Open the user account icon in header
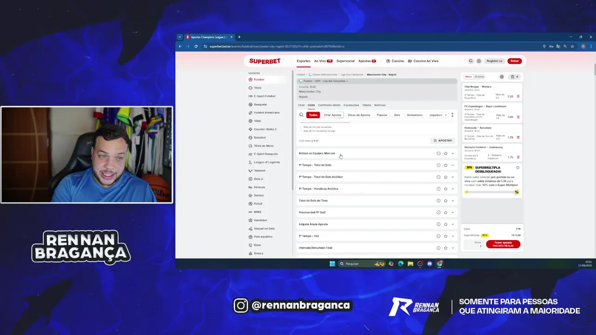Screen dimensions: 596x335 [479, 61]
